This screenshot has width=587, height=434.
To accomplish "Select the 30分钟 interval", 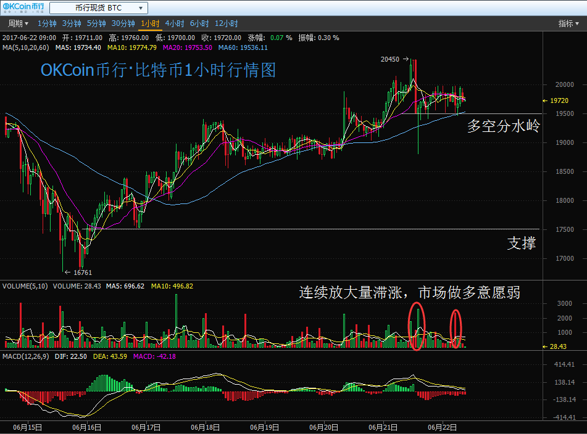I will pos(123,23).
